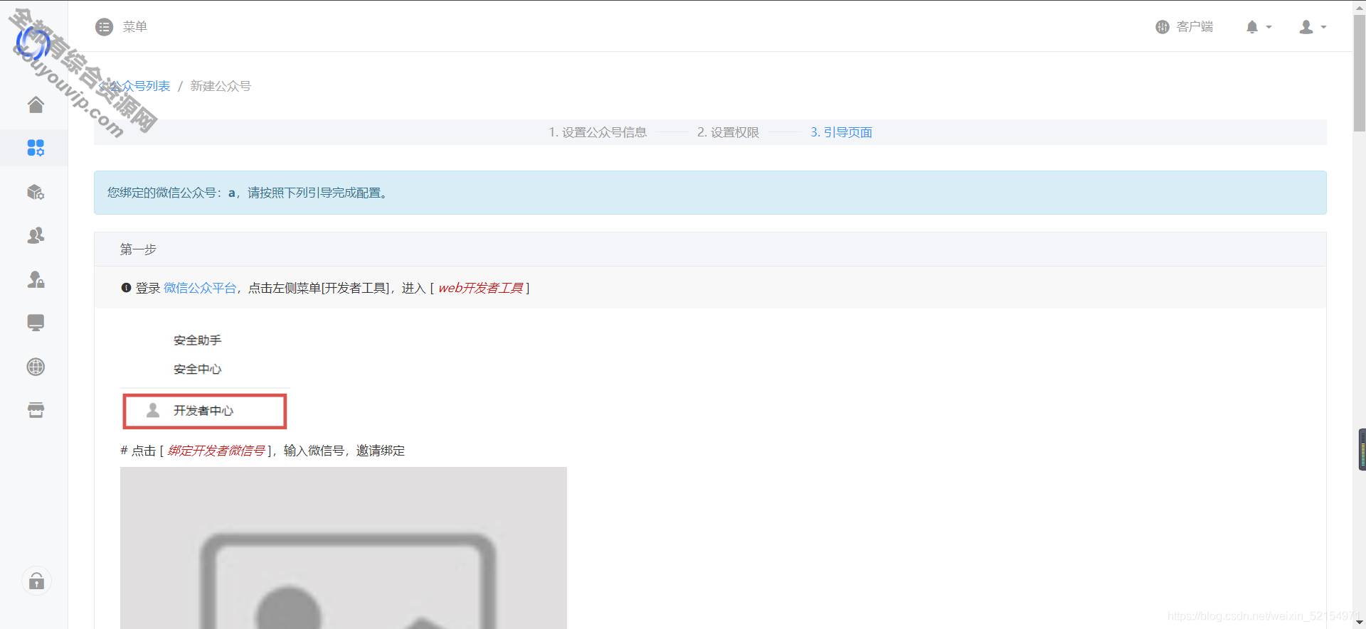Viewport: 1366px width, 629px height.
Task: Open the cube module sidebar icon
Action: [x=36, y=192]
